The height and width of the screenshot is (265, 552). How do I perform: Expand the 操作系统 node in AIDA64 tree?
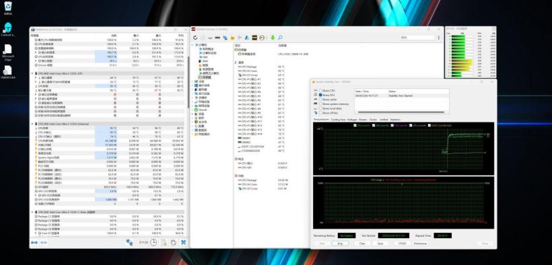(x=193, y=85)
